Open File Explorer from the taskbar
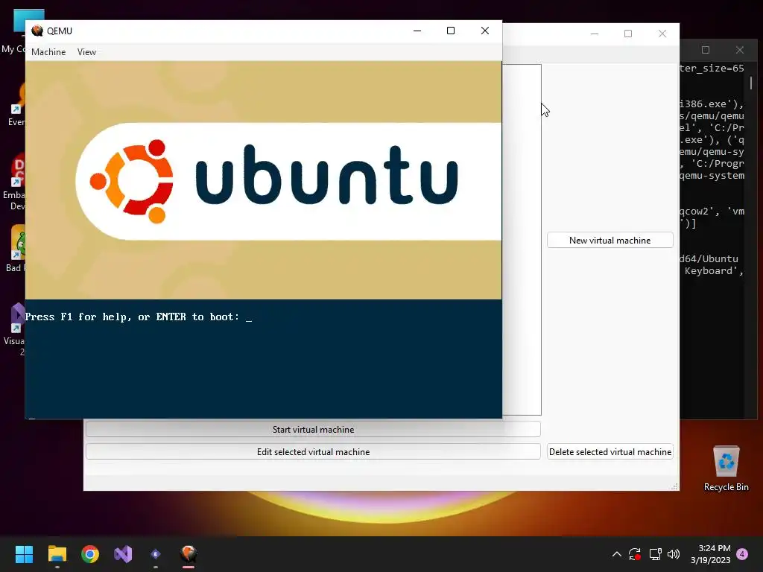The height and width of the screenshot is (572, 763). [57, 554]
